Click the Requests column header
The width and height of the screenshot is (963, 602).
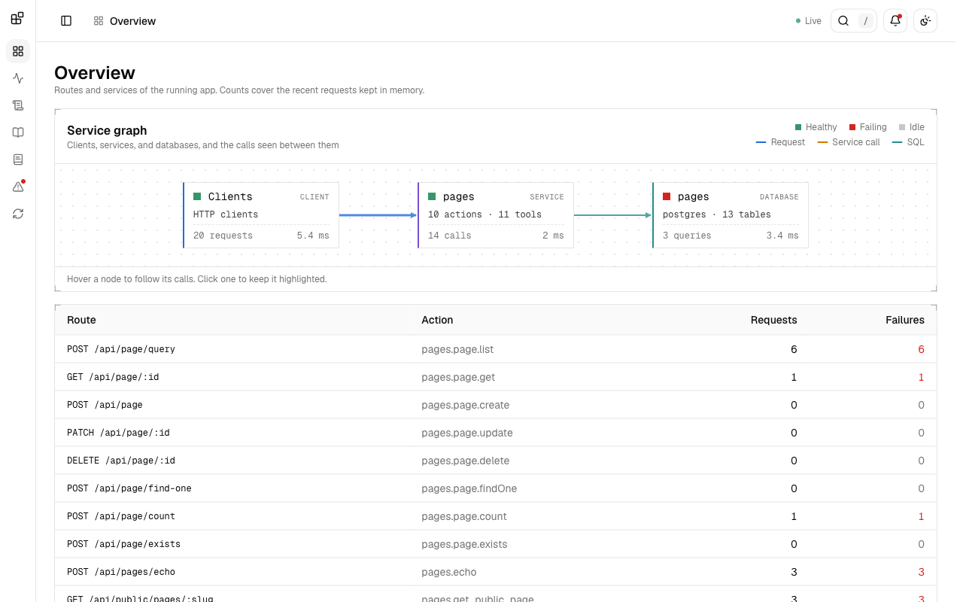(x=773, y=320)
